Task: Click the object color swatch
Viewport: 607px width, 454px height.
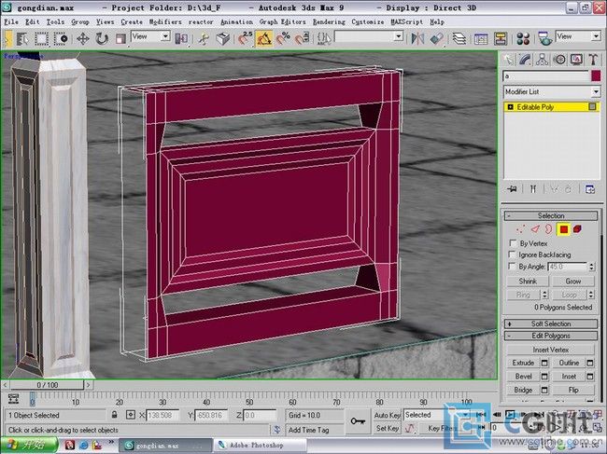Action: click(x=596, y=76)
